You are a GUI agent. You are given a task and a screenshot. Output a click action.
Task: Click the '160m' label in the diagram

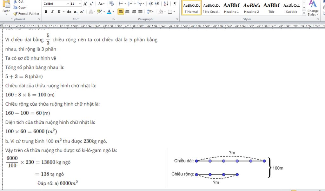[x=278, y=168]
